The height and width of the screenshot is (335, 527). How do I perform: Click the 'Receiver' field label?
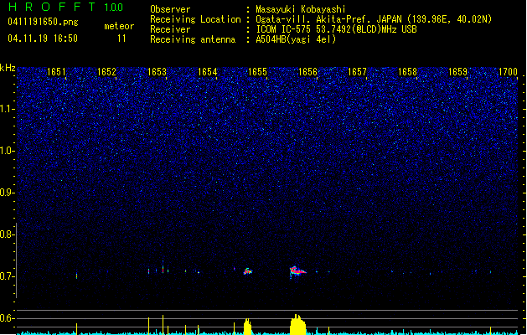click(170, 29)
